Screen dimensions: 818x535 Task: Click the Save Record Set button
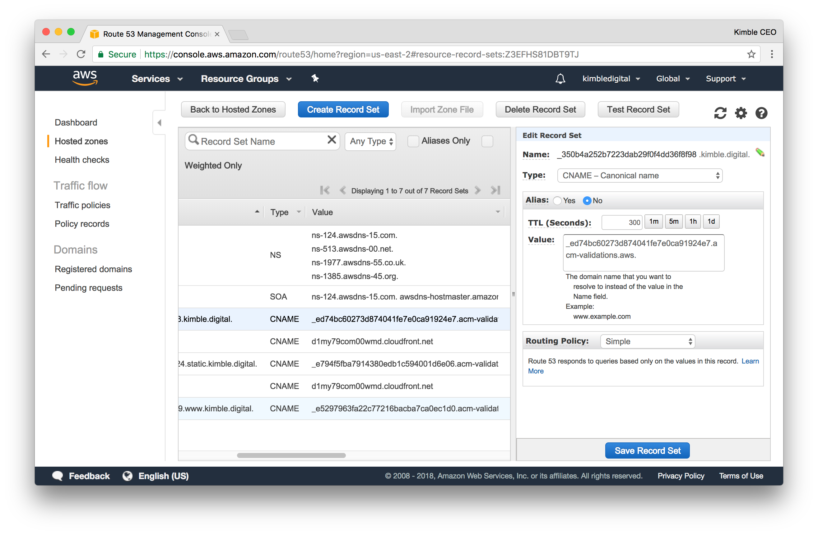(647, 450)
